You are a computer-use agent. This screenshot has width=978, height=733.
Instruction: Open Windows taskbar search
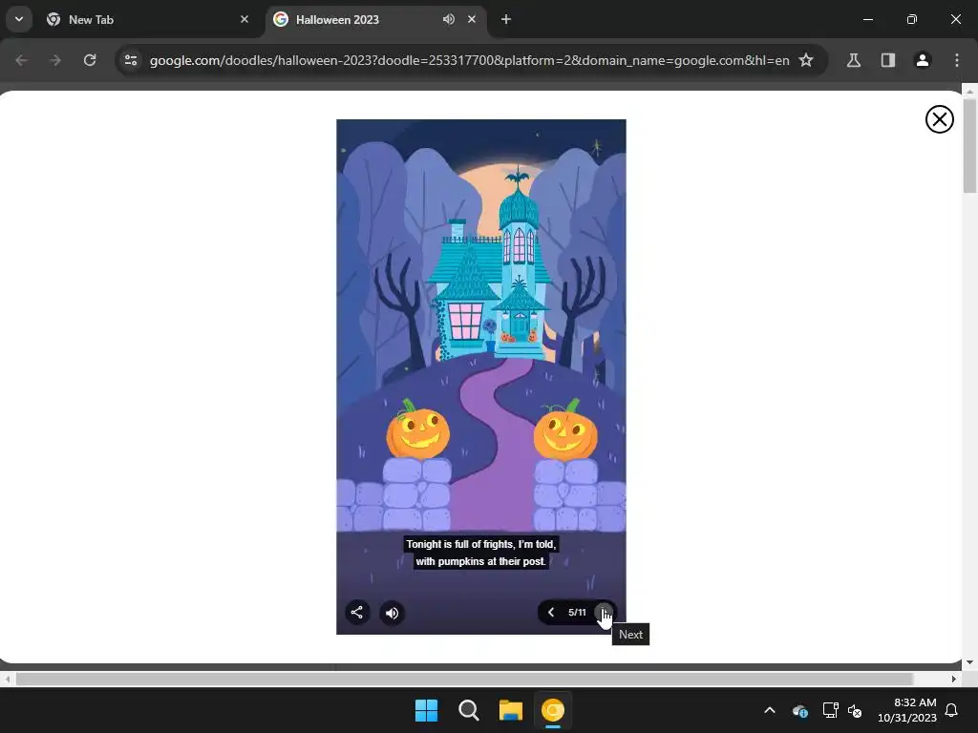[468, 710]
